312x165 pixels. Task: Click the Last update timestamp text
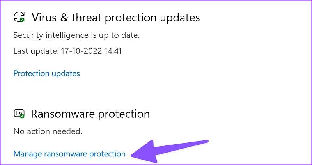coord(67,51)
